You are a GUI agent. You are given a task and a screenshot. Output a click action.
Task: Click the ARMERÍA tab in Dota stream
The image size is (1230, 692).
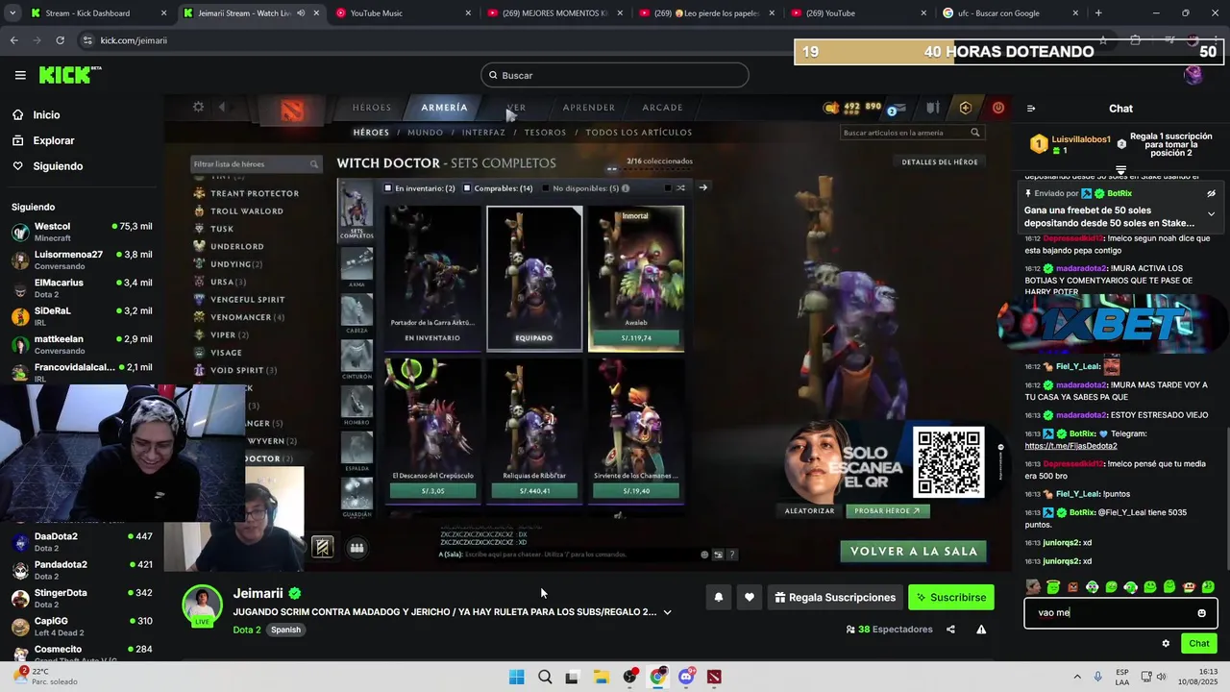[444, 108]
